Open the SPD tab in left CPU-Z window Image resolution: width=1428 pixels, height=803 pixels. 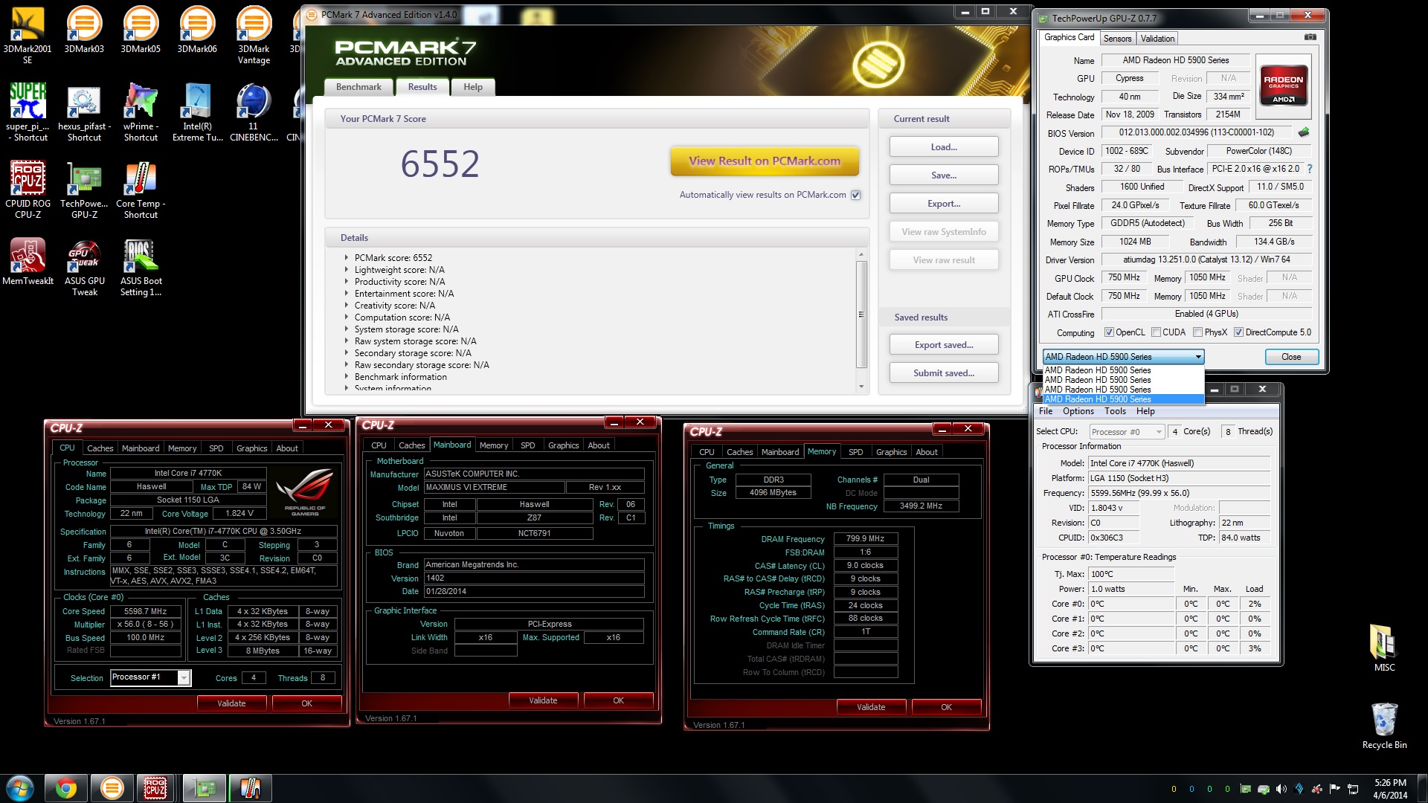[216, 448]
